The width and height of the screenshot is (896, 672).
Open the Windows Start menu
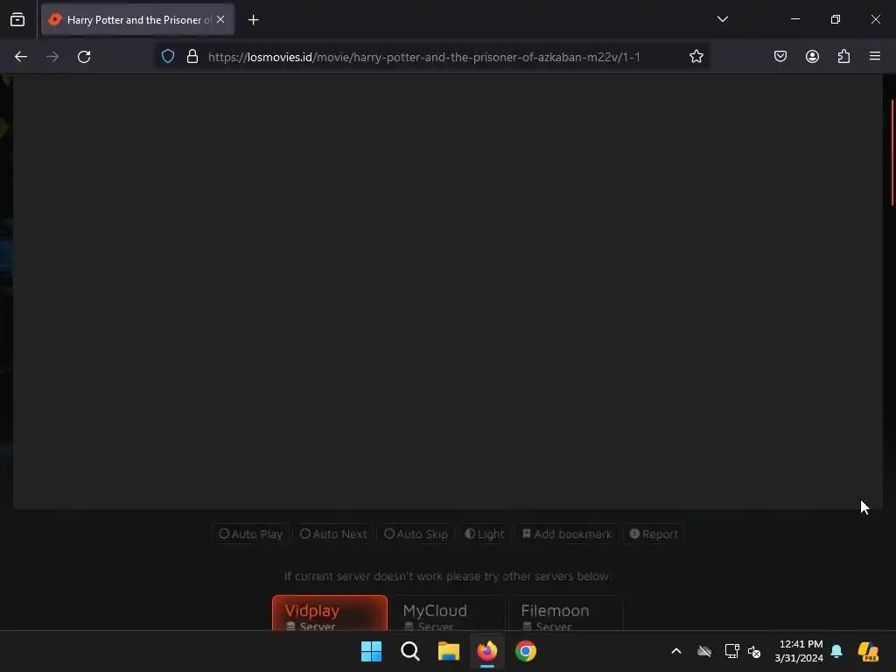point(371,651)
